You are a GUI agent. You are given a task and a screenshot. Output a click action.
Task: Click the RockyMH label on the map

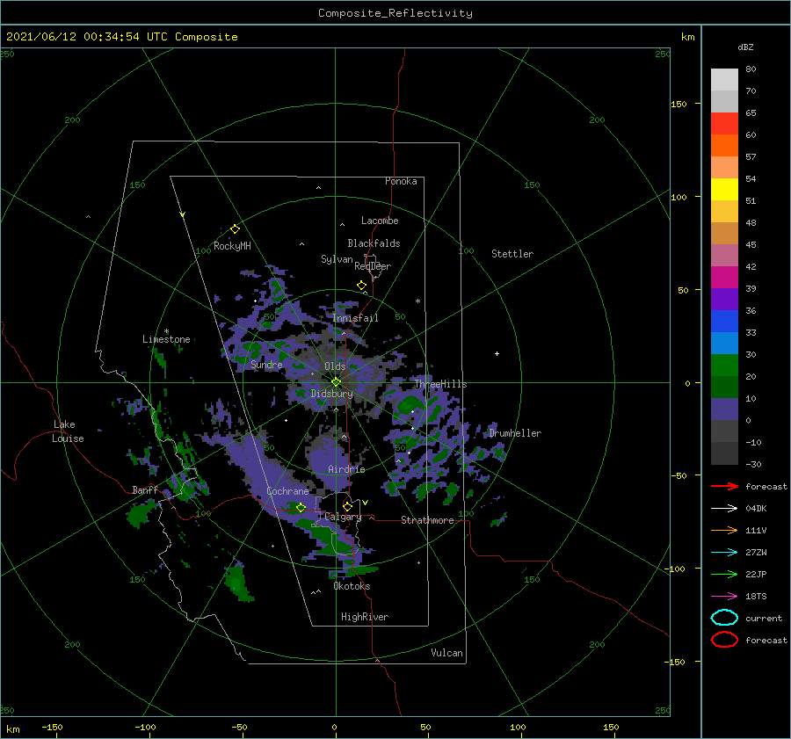[232, 246]
